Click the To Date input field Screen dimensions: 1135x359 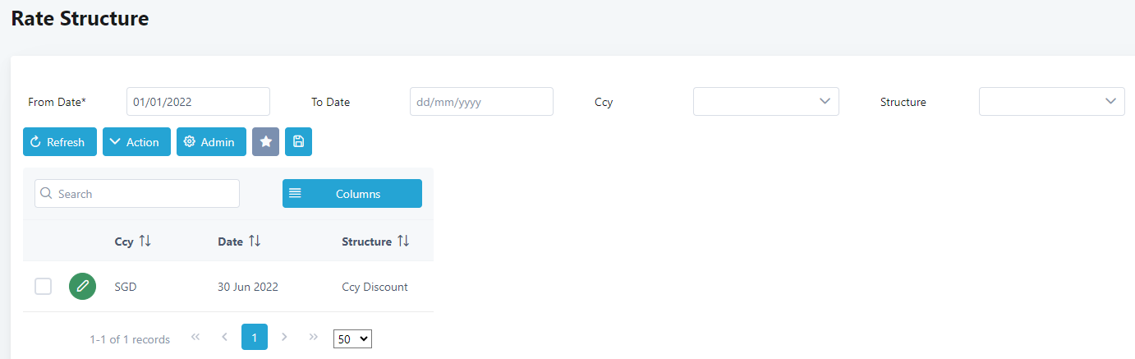tap(481, 102)
